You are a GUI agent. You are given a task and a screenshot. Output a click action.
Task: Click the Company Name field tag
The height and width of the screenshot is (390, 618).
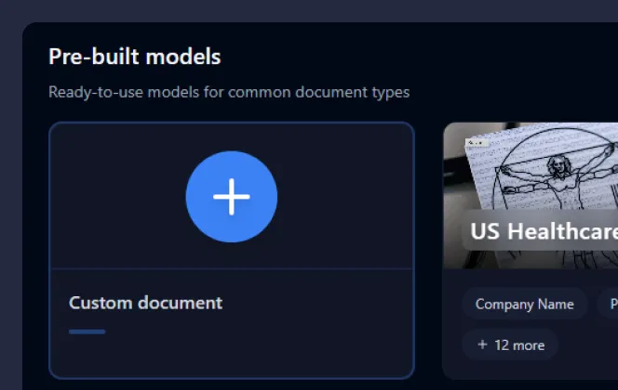[x=525, y=304]
